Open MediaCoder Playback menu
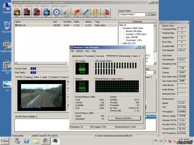 coord(45,6)
